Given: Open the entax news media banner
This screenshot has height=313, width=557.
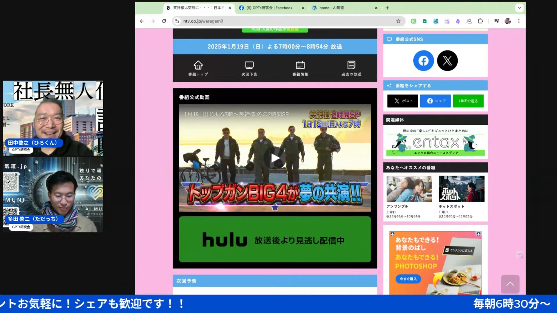Looking at the screenshot, I should tap(435, 142).
